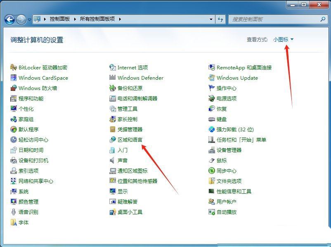Click the 电话和调制解调器 icon
The width and height of the screenshot is (331, 247).
click(x=113, y=98)
